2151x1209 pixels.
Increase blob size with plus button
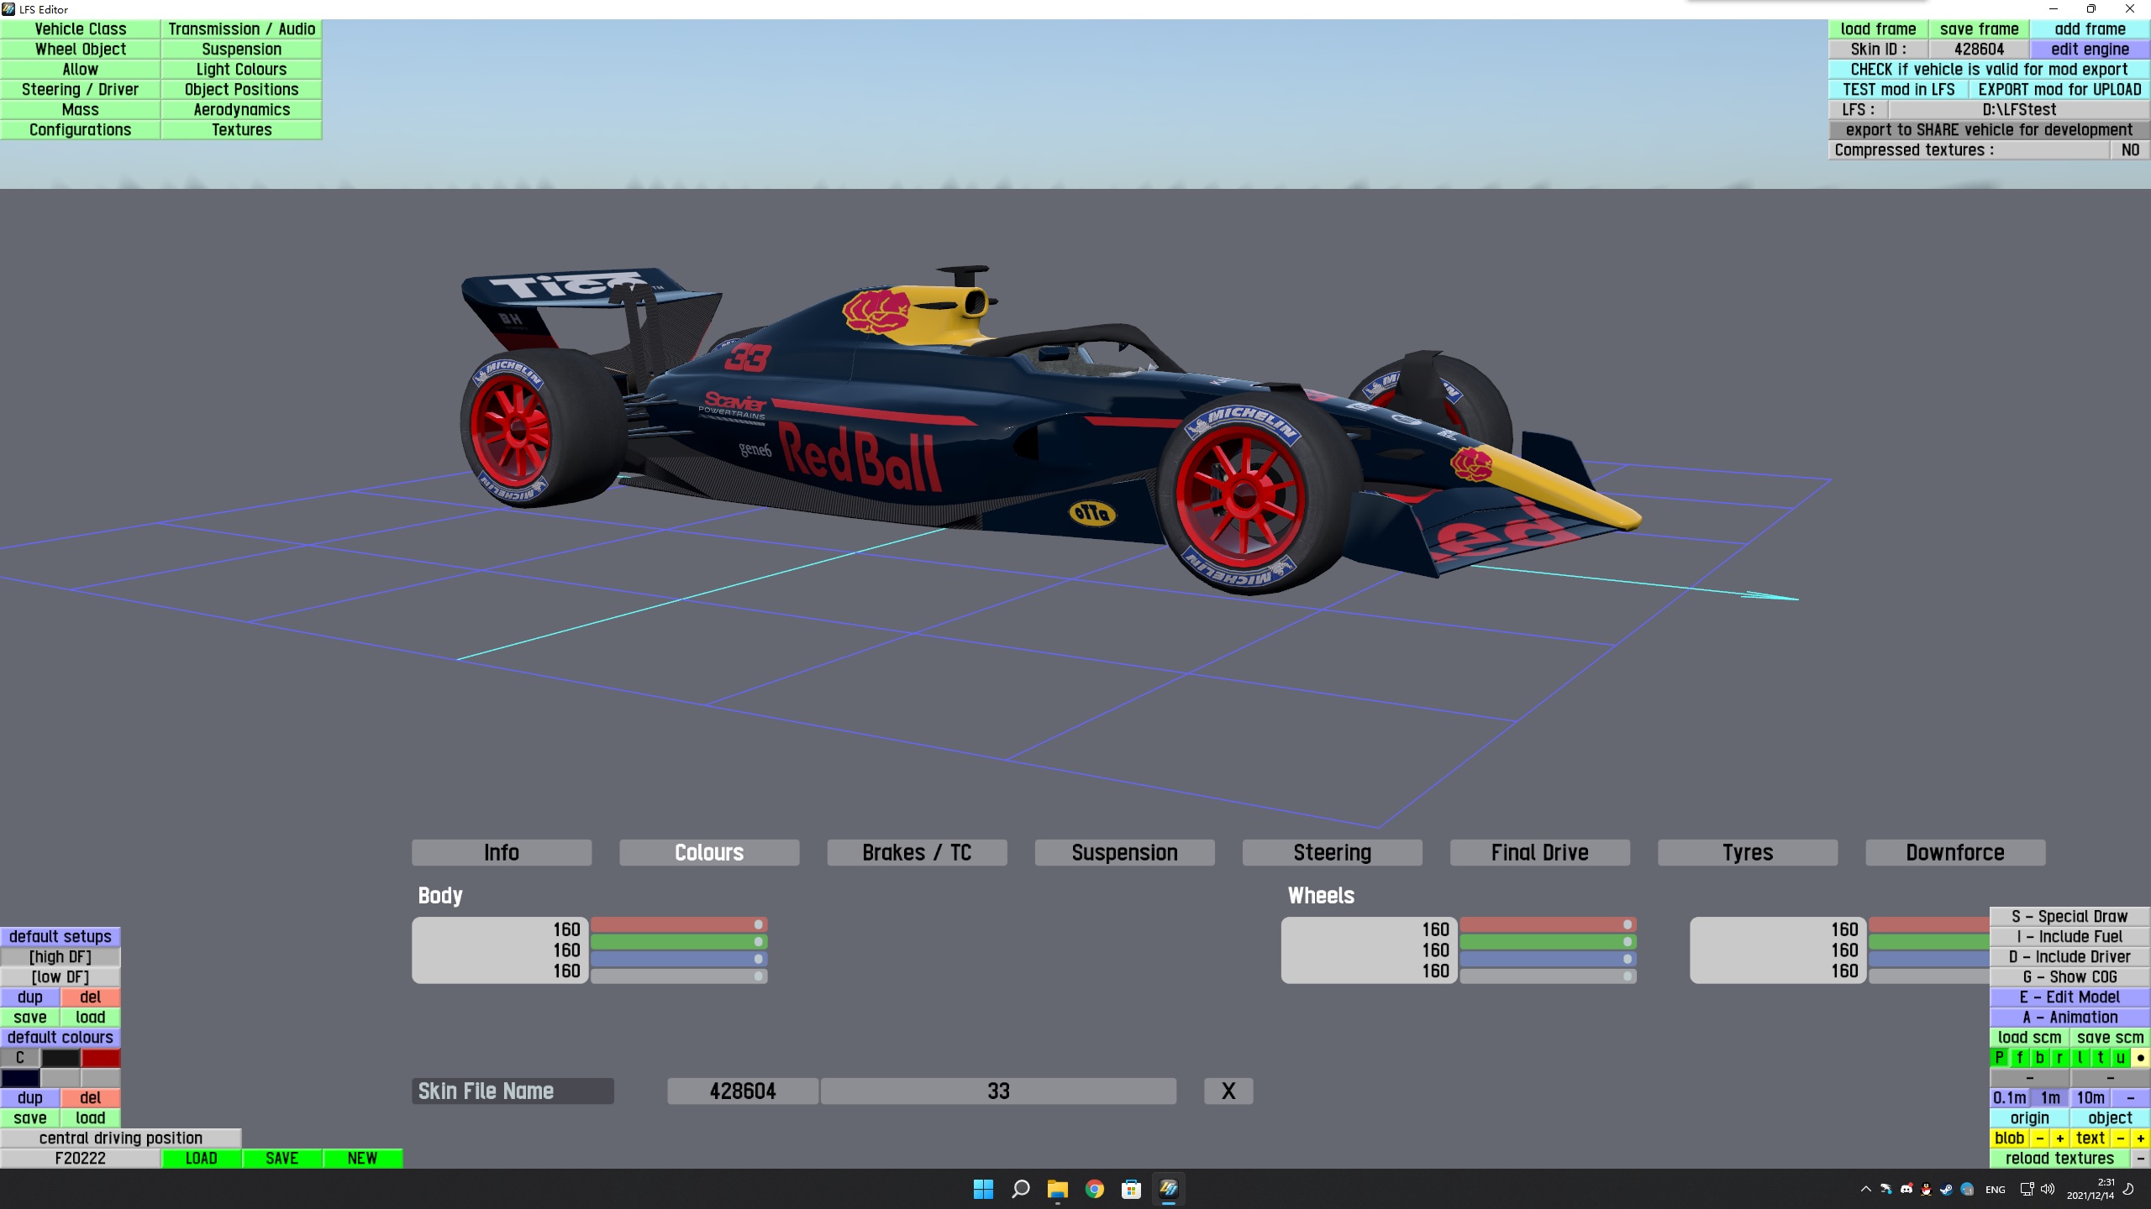2059,1138
